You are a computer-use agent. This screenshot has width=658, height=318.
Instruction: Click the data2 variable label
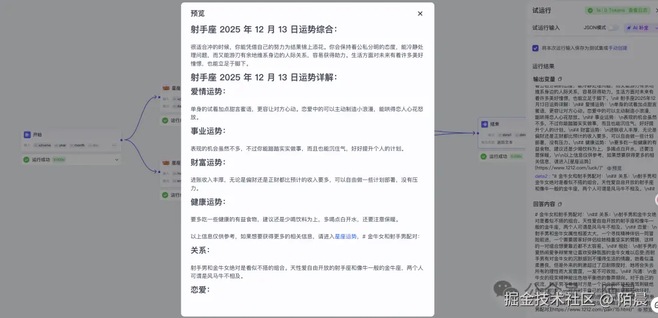pyautogui.click(x=542, y=176)
